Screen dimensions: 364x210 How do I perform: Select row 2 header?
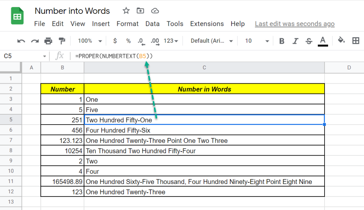pos(11,89)
